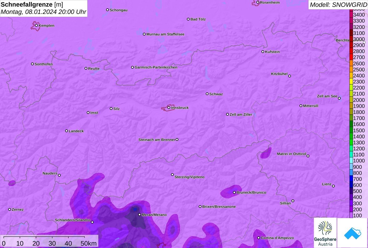Click the Kitzbühel marker dot

pos(290,76)
